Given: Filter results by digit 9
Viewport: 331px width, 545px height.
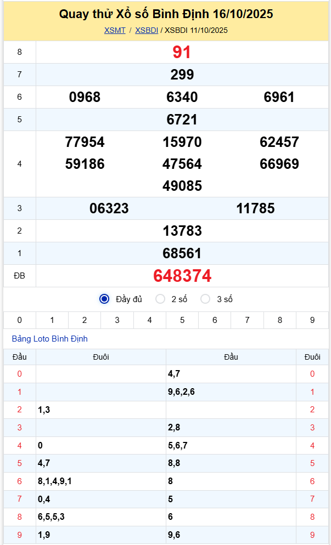Looking at the screenshot, I should (x=312, y=320).
